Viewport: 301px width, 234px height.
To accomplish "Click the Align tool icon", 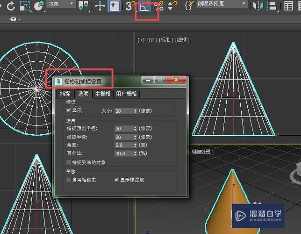I will pyautogui.click(x=272, y=6).
